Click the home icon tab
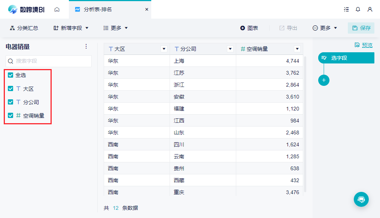Image resolution: width=380 pixels, height=218 pixels. [x=57, y=9]
